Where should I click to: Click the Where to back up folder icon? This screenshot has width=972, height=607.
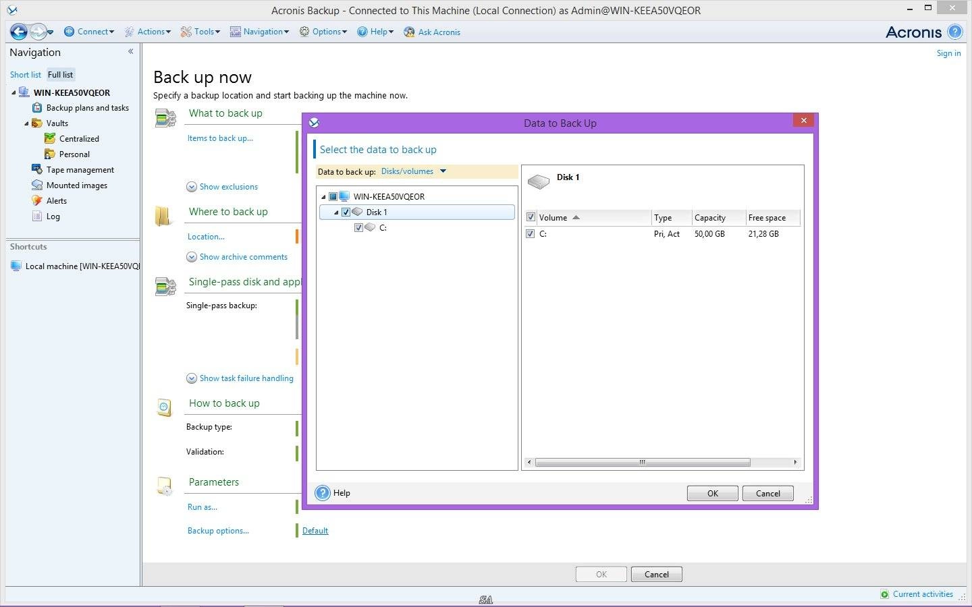tap(163, 216)
